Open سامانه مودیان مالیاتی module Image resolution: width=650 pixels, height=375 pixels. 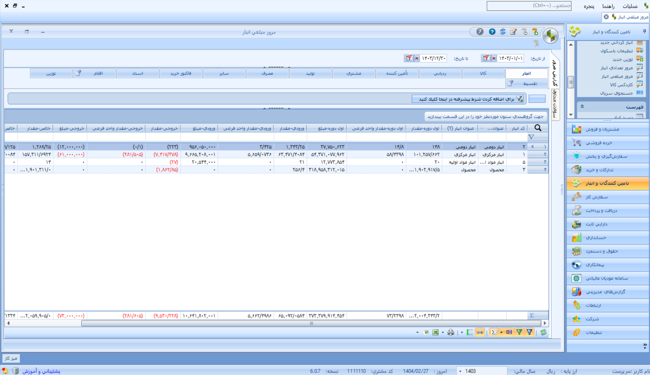click(608, 278)
